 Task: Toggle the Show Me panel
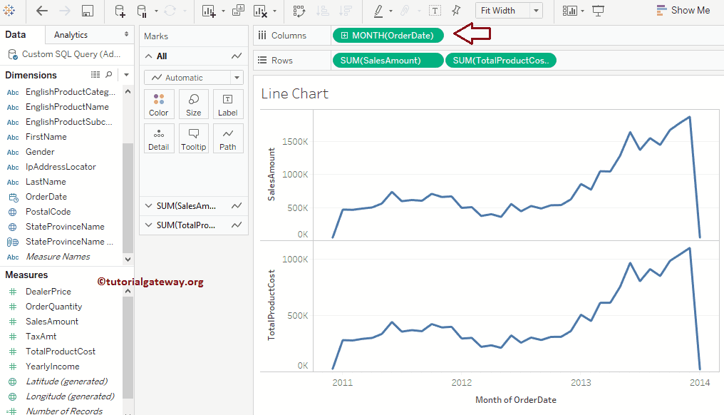pyautogui.click(x=681, y=10)
